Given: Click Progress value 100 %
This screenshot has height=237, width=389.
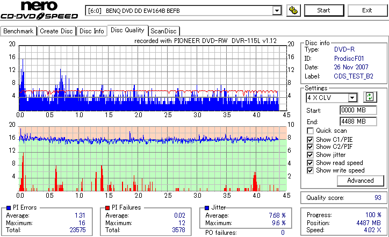Looking at the screenshot, I should (x=373, y=215).
